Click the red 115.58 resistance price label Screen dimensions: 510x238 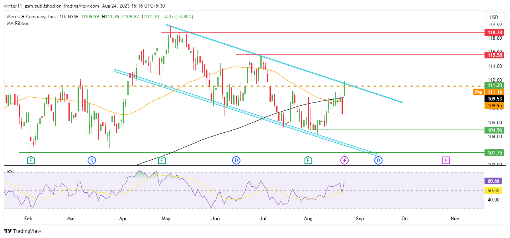(494, 54)
